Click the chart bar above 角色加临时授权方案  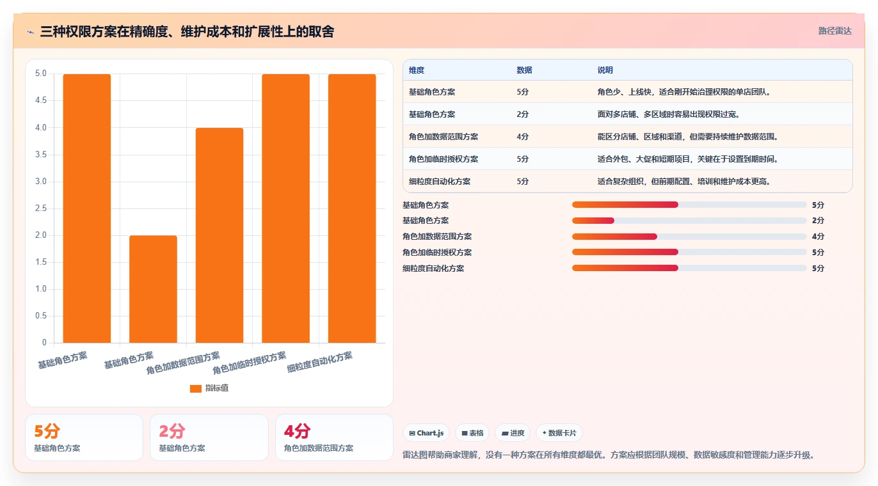285,208
